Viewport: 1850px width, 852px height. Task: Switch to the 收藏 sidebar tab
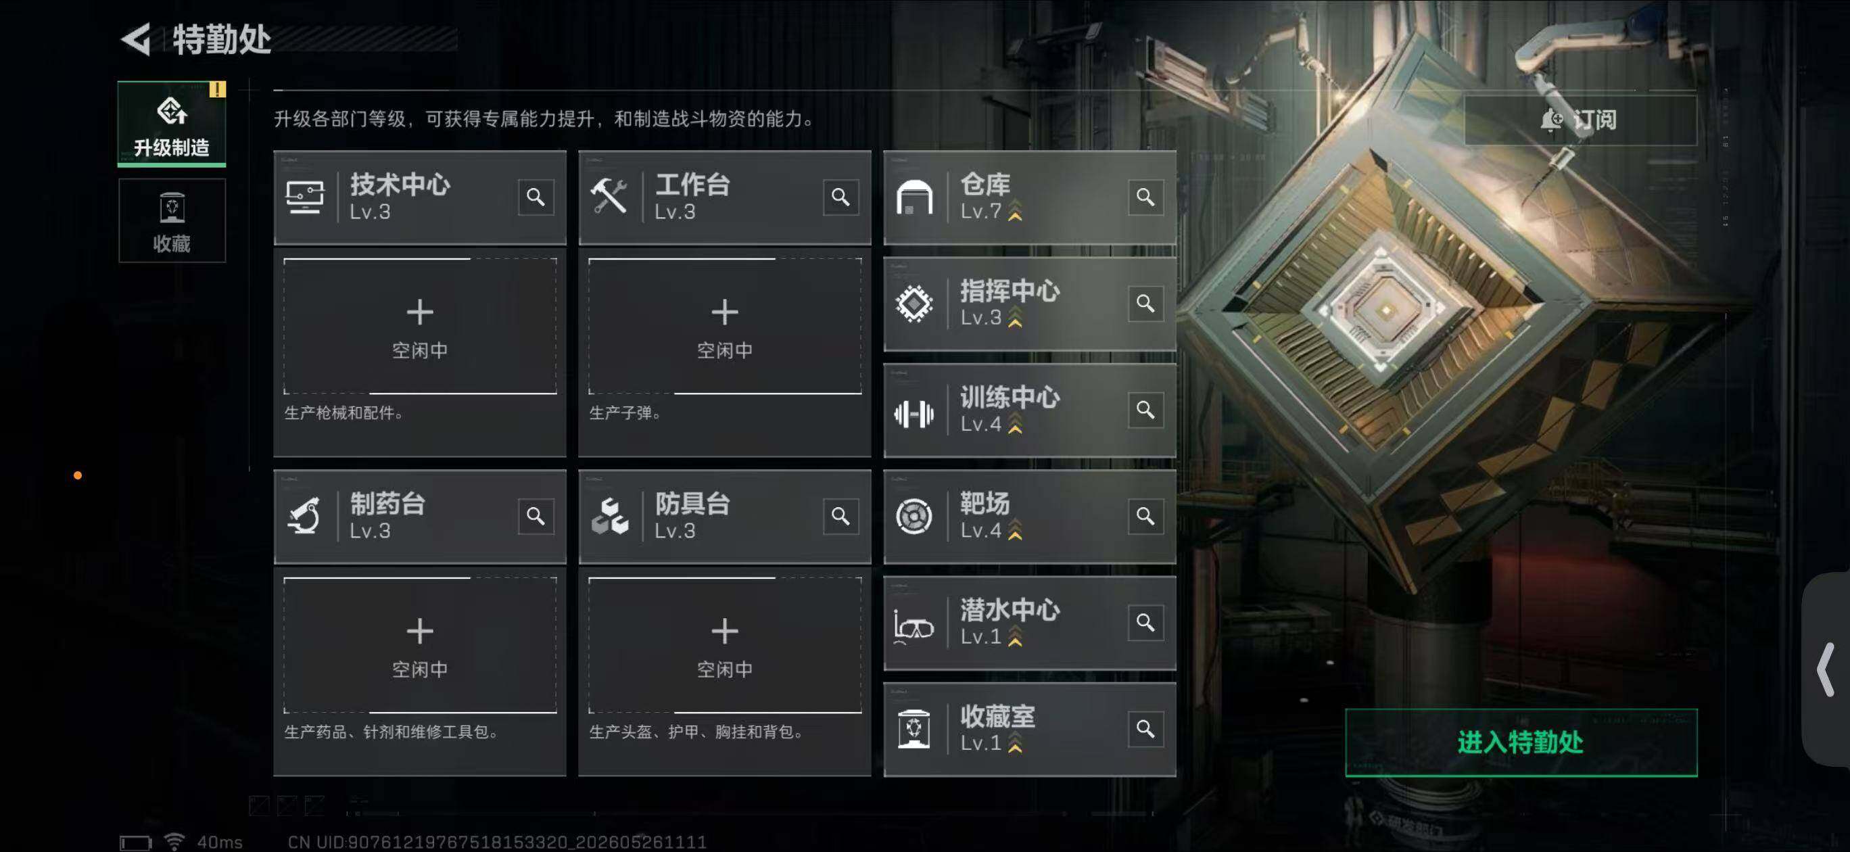(x=172, y=220)
